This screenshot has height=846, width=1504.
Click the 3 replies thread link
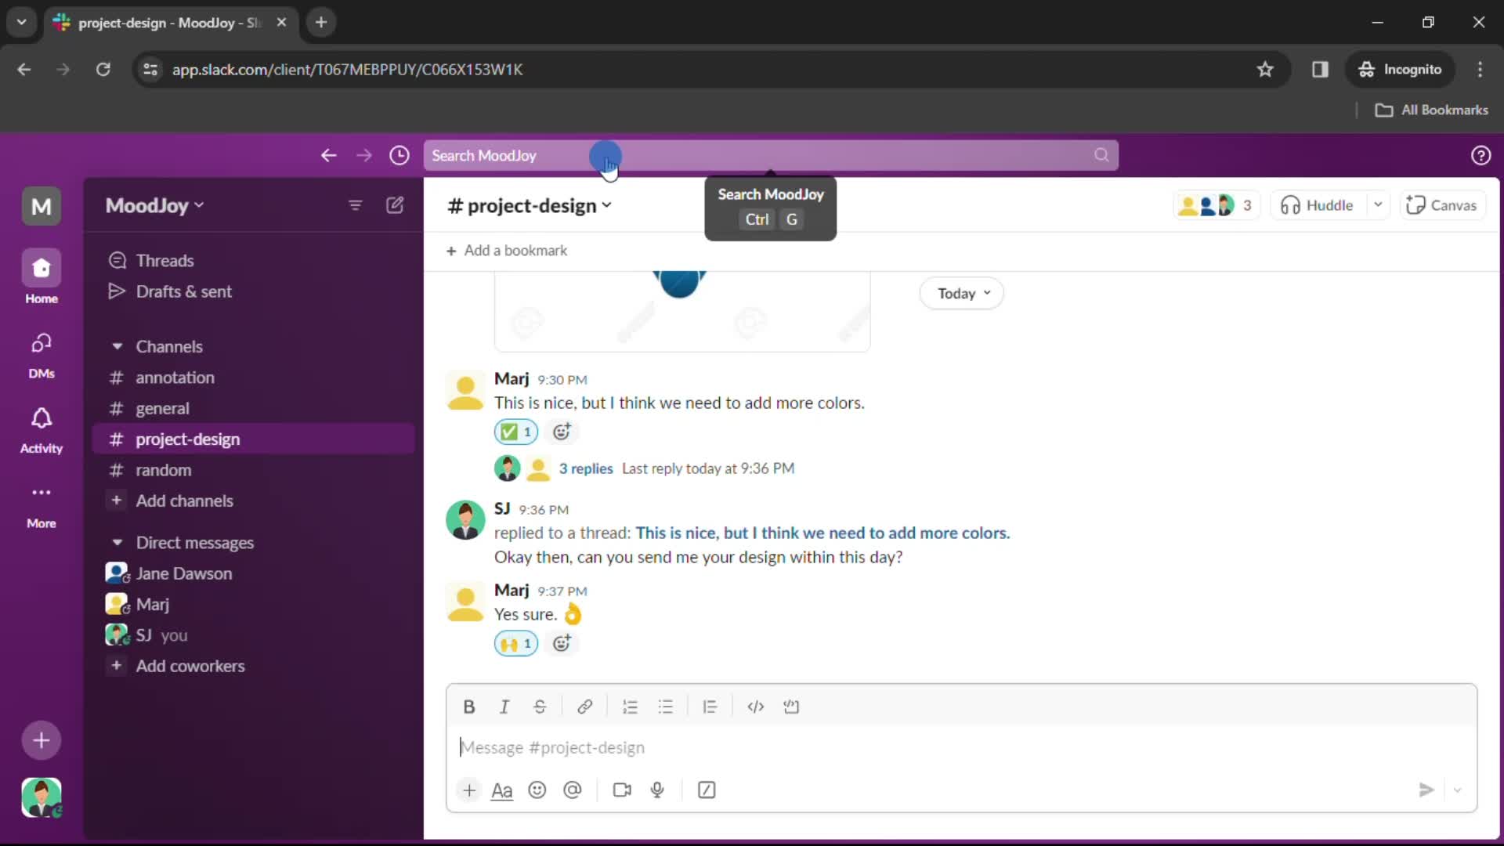tap(587, 468)
